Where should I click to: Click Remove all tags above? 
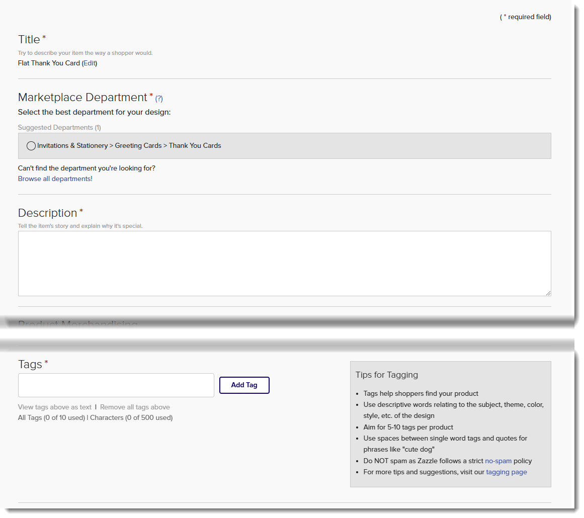pyautogui.click(x=135, y=407)
